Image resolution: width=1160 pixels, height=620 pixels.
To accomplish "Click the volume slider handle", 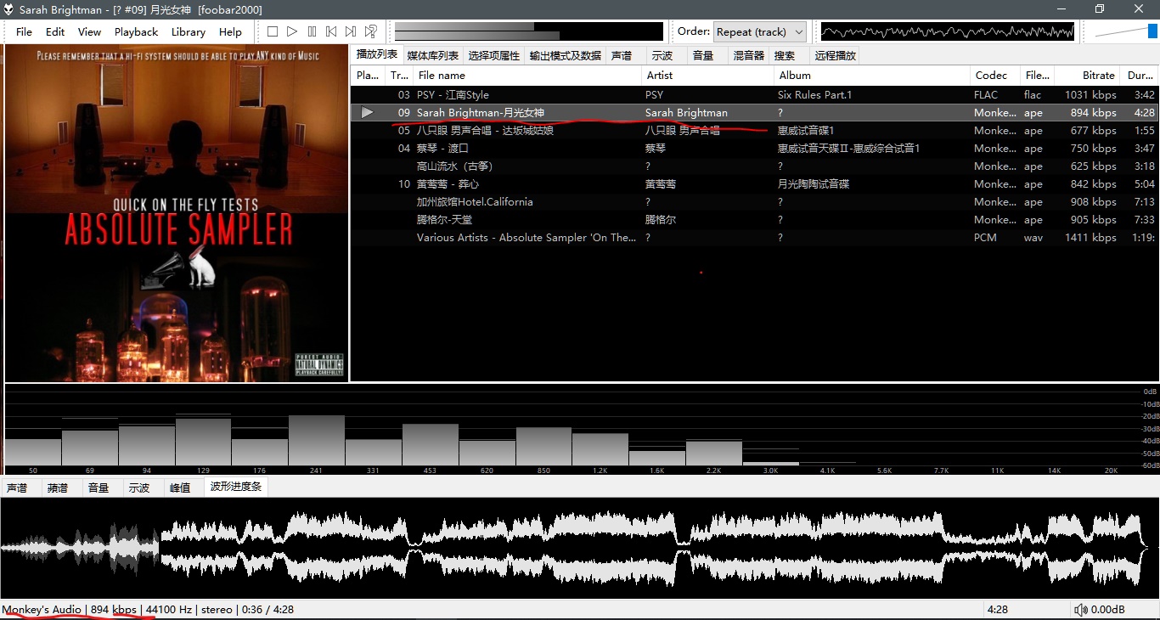I will [1152, 31].
